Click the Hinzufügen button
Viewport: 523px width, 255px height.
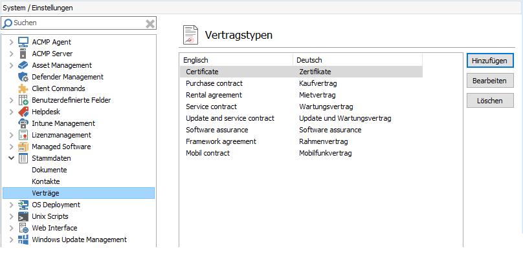pos(490,61)
